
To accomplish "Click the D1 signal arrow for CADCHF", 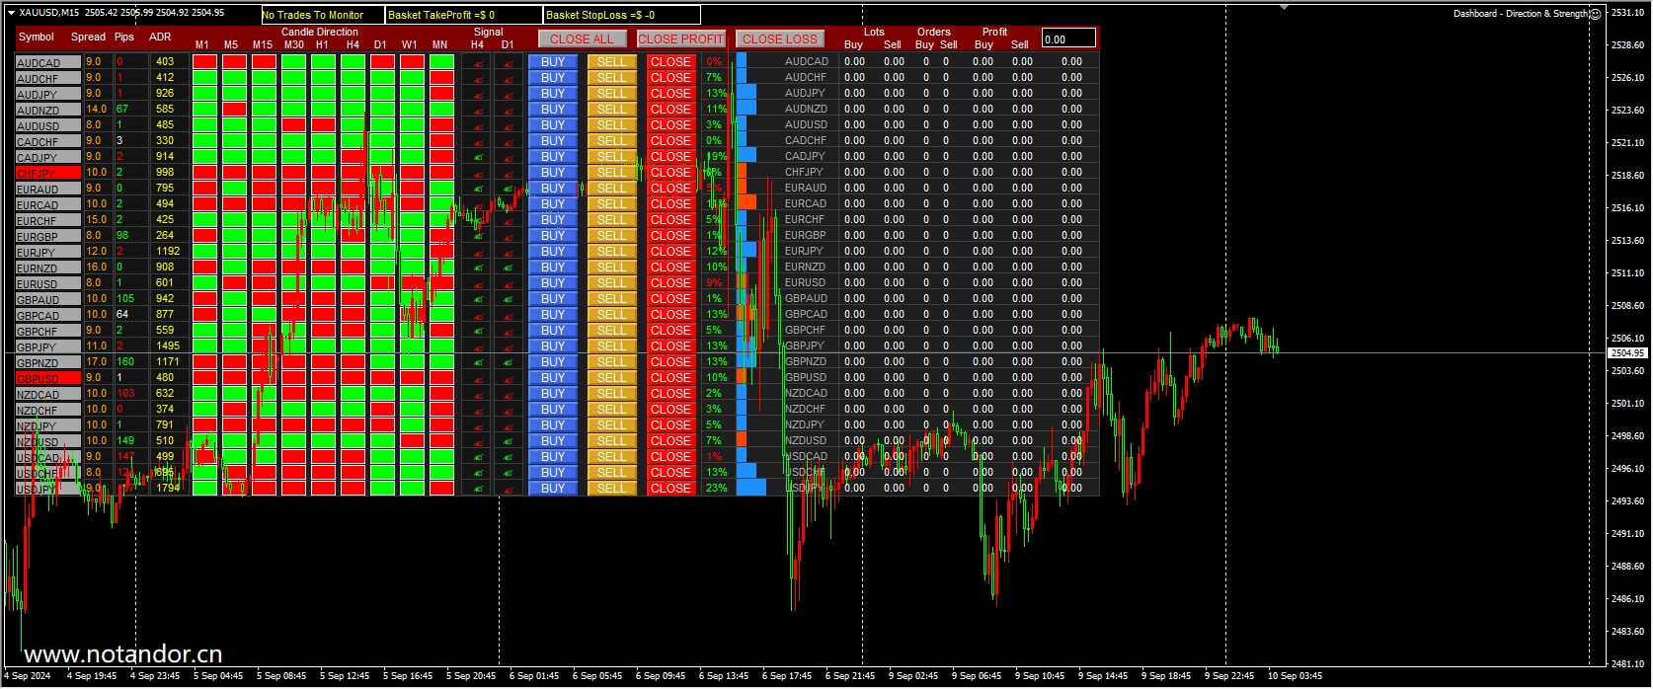I will (508, 141).
